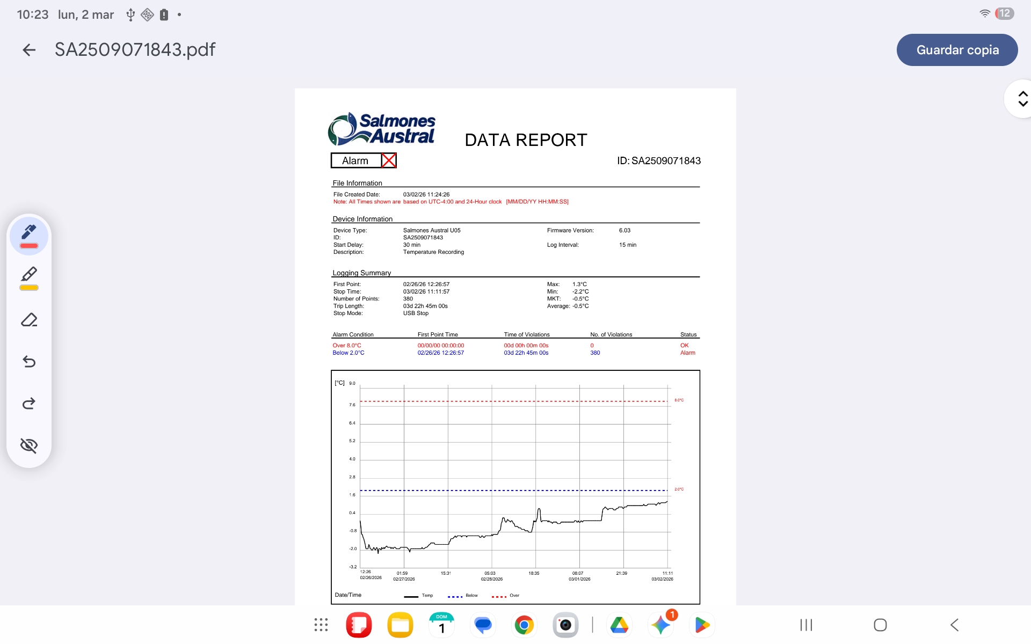Open Google Drive from the taskbar
The image size is (1031, 644).
click(x=619, y=625)
